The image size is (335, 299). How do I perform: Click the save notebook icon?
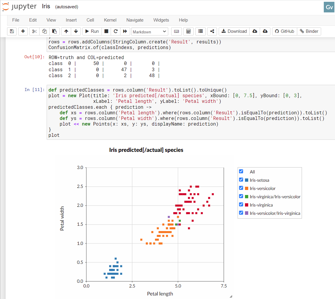pos(12,31)
